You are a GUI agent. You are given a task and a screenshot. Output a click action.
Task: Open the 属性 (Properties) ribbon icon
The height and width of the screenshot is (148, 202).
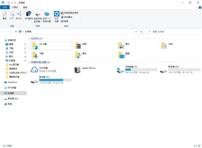[x=5, y=15]
